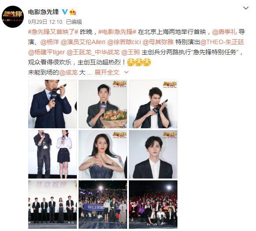Open photo of man holding flower bouquet
The image size is (256, 231).
click(103, 104)
